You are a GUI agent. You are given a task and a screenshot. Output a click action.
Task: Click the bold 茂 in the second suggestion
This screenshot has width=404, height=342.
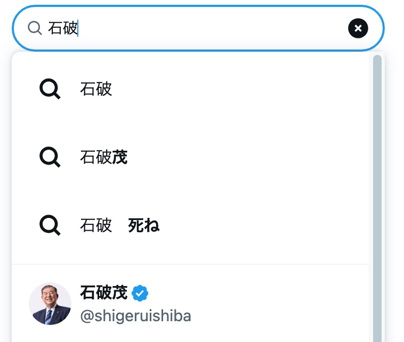(x=120, y=157)
